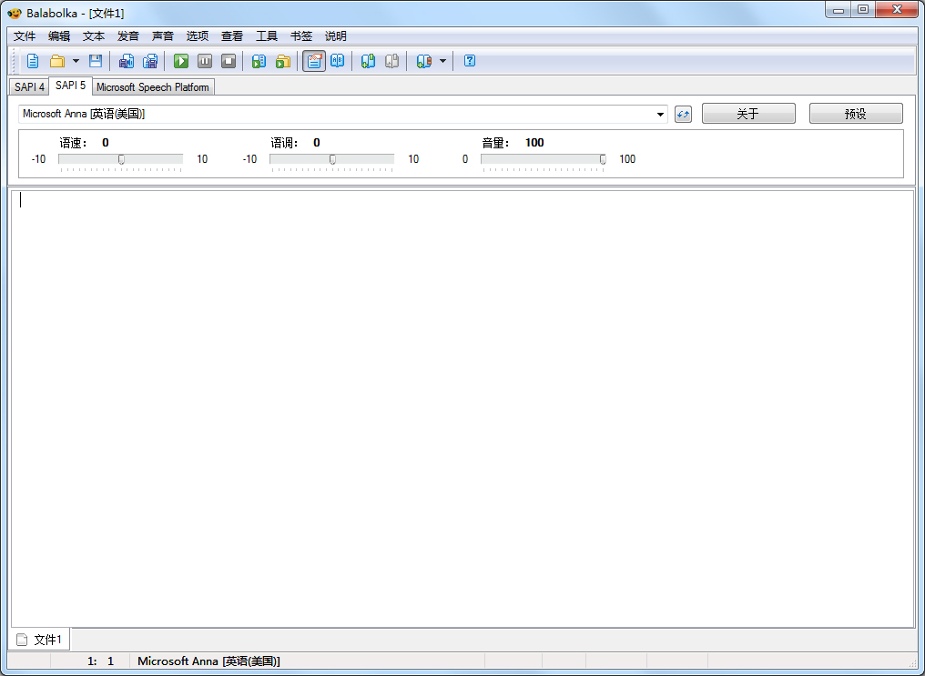
Task: Pause the speech playback
Action: pyautogui.click(x=205, y=61)
